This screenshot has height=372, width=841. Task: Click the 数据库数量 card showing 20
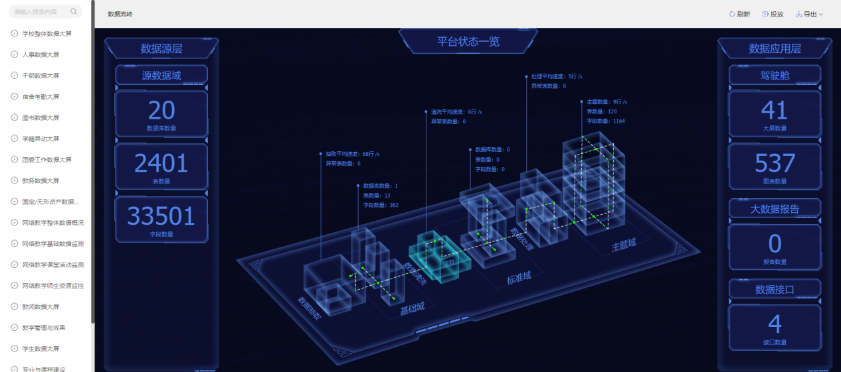[161, 114]
